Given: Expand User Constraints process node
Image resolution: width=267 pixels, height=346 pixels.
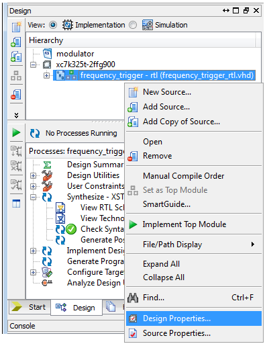Looking at the screenshot, I should [x=34, y=186].
